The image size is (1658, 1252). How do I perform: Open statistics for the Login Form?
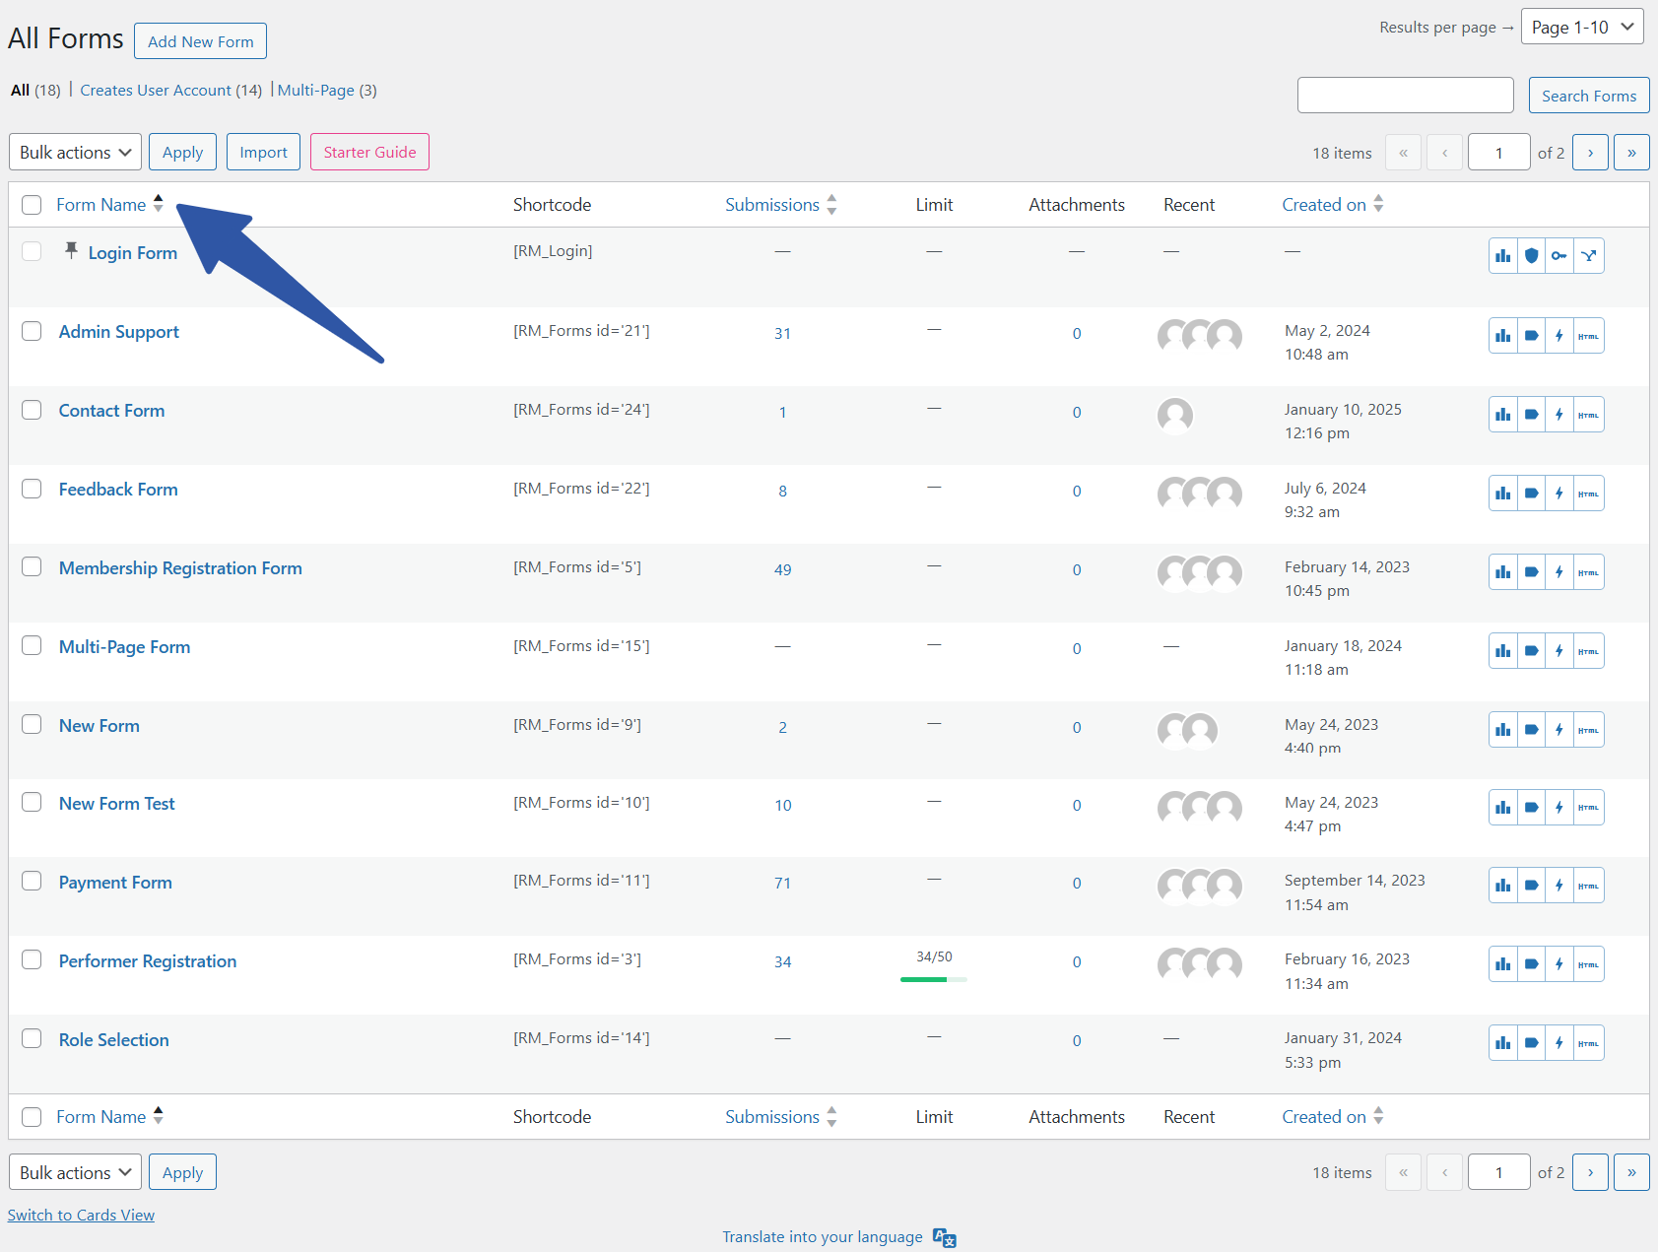pos(1502,255)
